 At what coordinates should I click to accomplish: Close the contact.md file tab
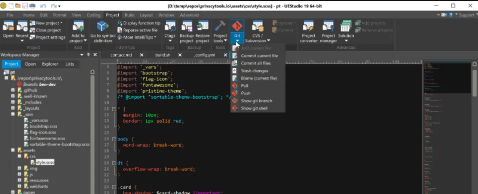141,55
